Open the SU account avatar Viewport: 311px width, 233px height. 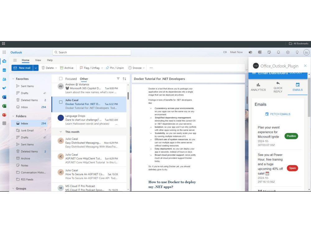coord(306,52)
